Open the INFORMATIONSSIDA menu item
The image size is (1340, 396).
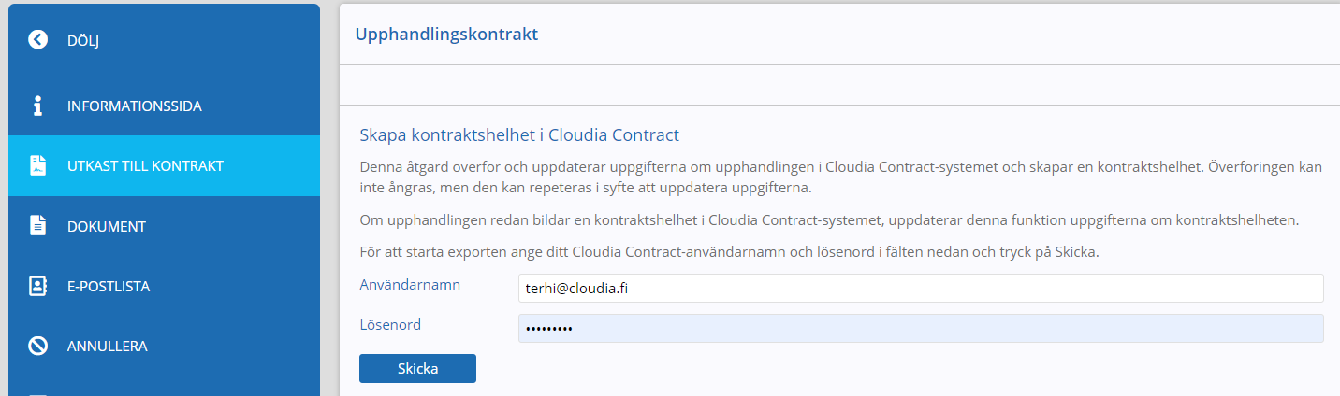click(x=164, y=106)
